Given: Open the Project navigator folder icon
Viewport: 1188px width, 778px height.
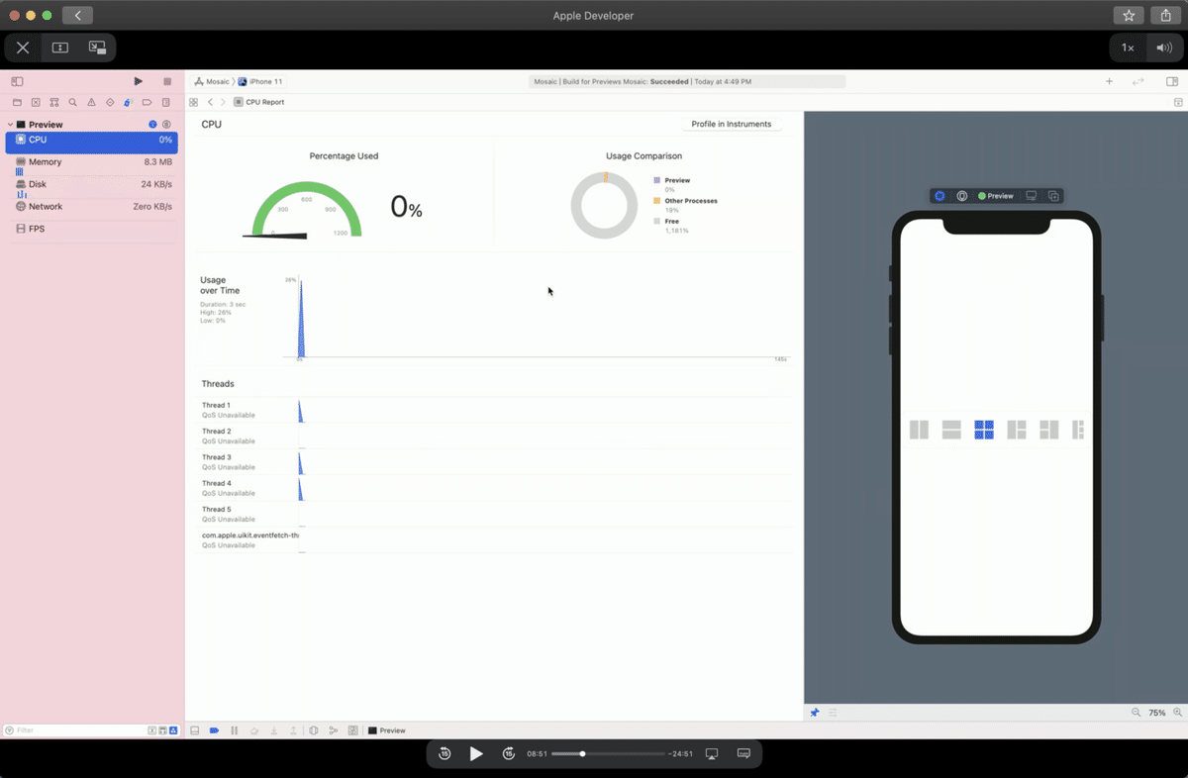Looking at the screenshot, I should 17,102.
